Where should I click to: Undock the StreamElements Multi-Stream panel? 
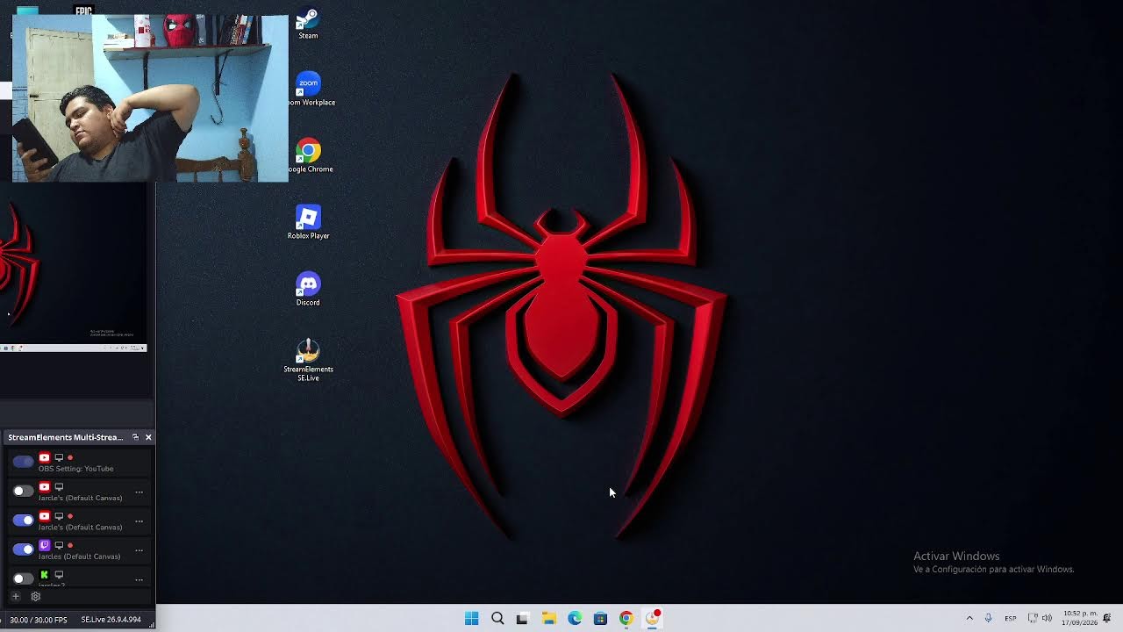coord(135,437)
